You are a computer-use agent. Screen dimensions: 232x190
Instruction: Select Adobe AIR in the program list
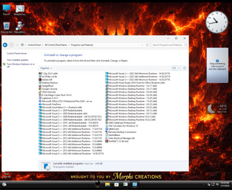point(45,80)
